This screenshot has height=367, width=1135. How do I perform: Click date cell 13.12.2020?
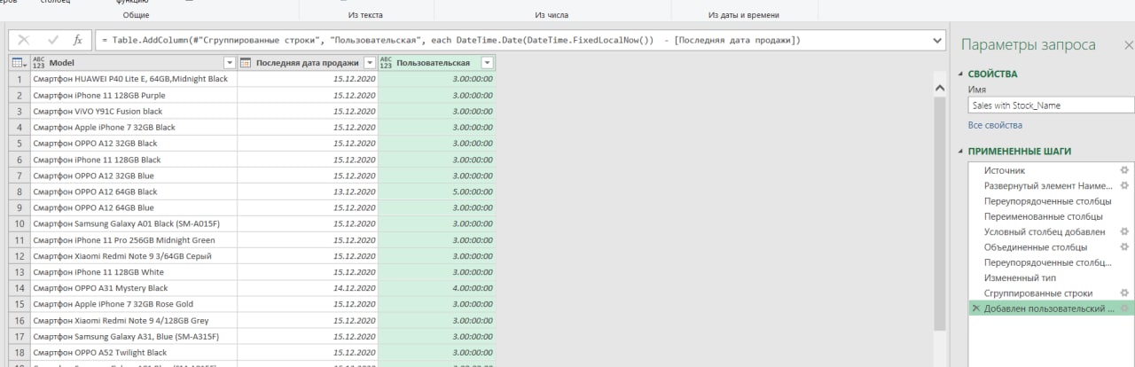(x=308, y=191)
